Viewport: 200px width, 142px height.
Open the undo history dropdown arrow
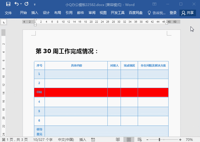21,4
